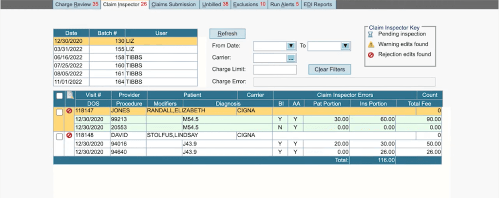Click the Date column header in the batch list
499x198 pixels.
tap(71, 33)
